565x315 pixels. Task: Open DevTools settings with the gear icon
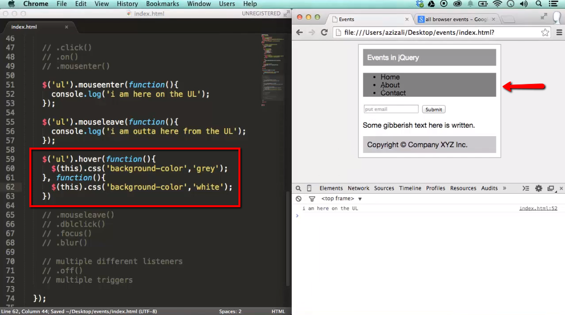(x=538, y=188)
